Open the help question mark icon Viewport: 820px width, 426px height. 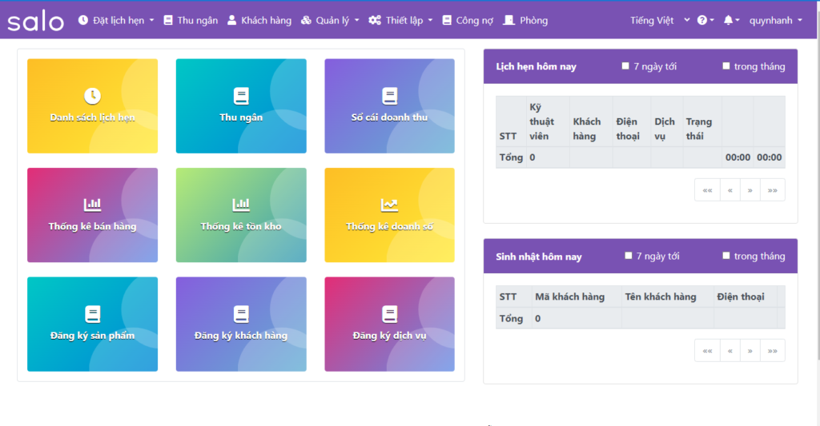coord(702,20)
